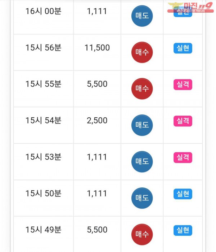Click the blue 매도 circle in 15시 54분 row

coord(142,125)
